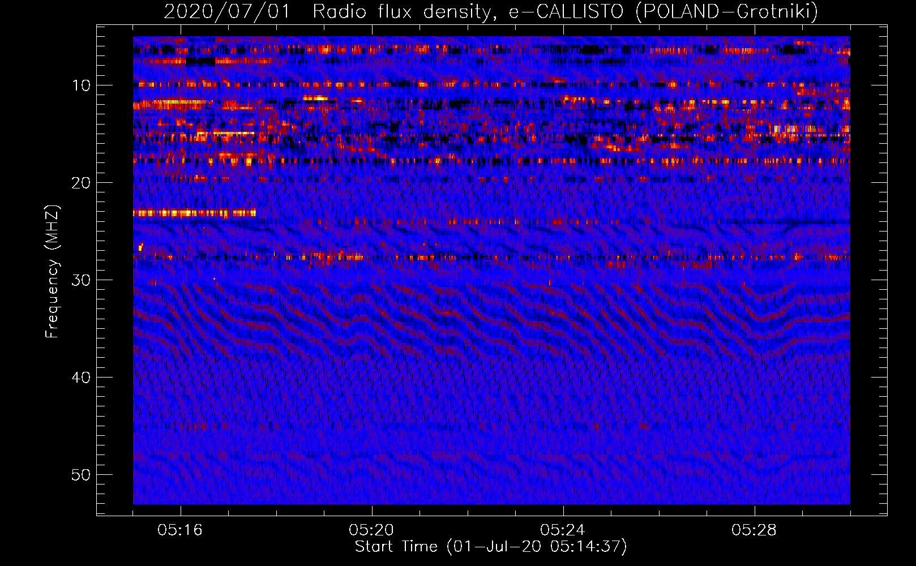The height and width of the screenshot is (566, 916).
Task: Click the bright yellow emission band near 23 MHz
Action: click(x=194, y=213)
